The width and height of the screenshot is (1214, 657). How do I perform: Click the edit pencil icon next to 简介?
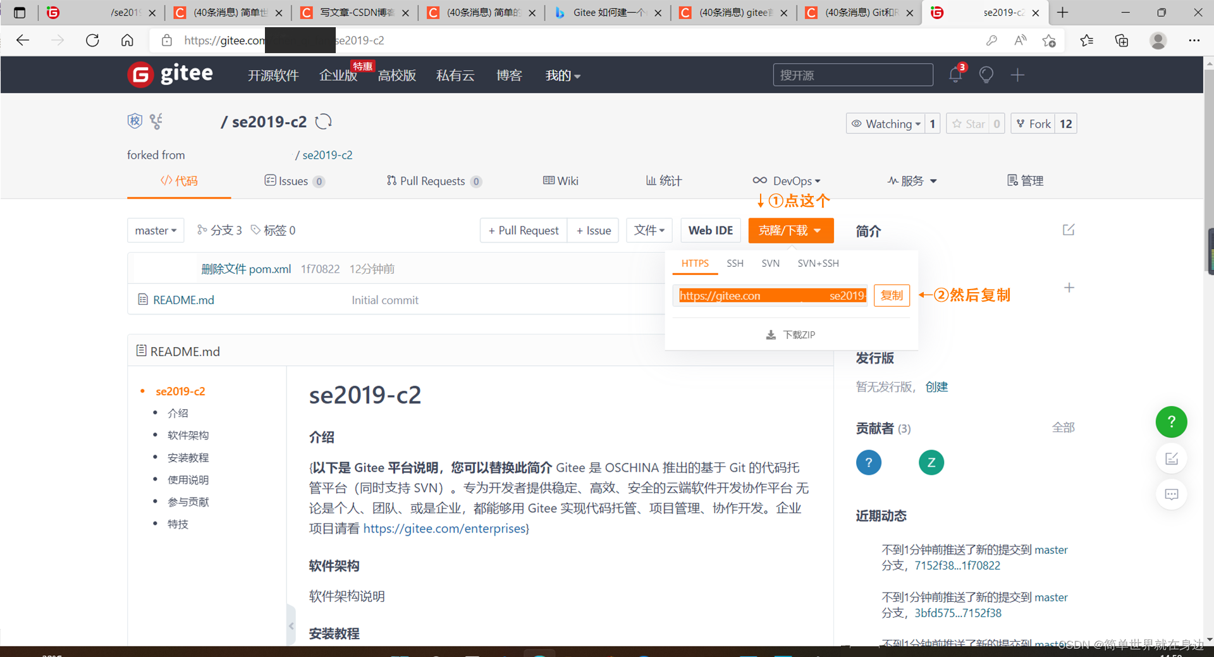point(1068,230)
